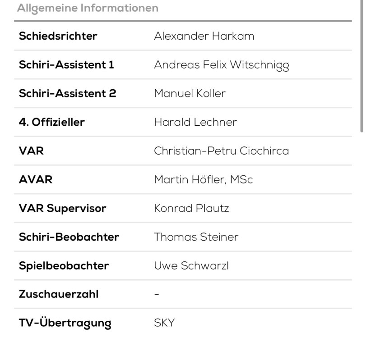Click VAR Supervisor name Konrad Plautz
Image resolution: width=366 pixels, height=338 pixels.
191,209
